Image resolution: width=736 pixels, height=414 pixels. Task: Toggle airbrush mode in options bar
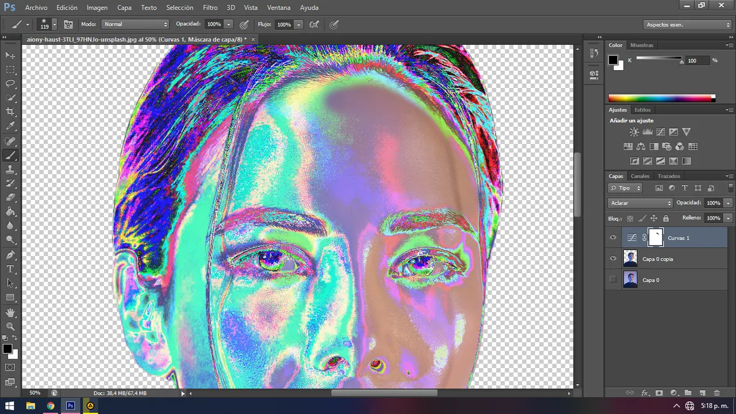click(315, 25)
